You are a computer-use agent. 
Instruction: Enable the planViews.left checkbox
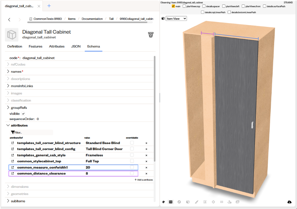[224, 6]
